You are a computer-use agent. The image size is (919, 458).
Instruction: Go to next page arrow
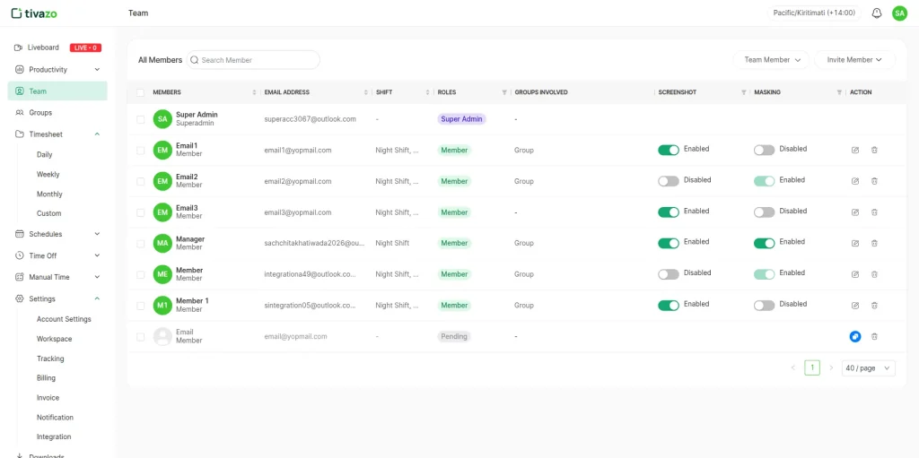coord(831,367)
